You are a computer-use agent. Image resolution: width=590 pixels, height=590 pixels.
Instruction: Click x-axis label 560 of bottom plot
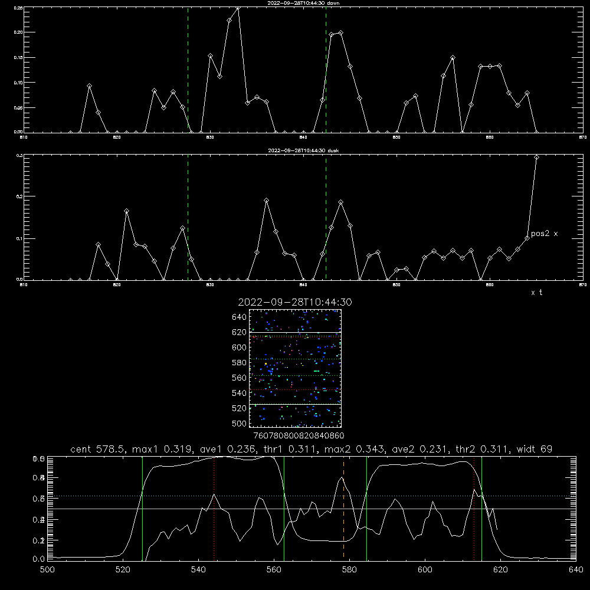274,570
